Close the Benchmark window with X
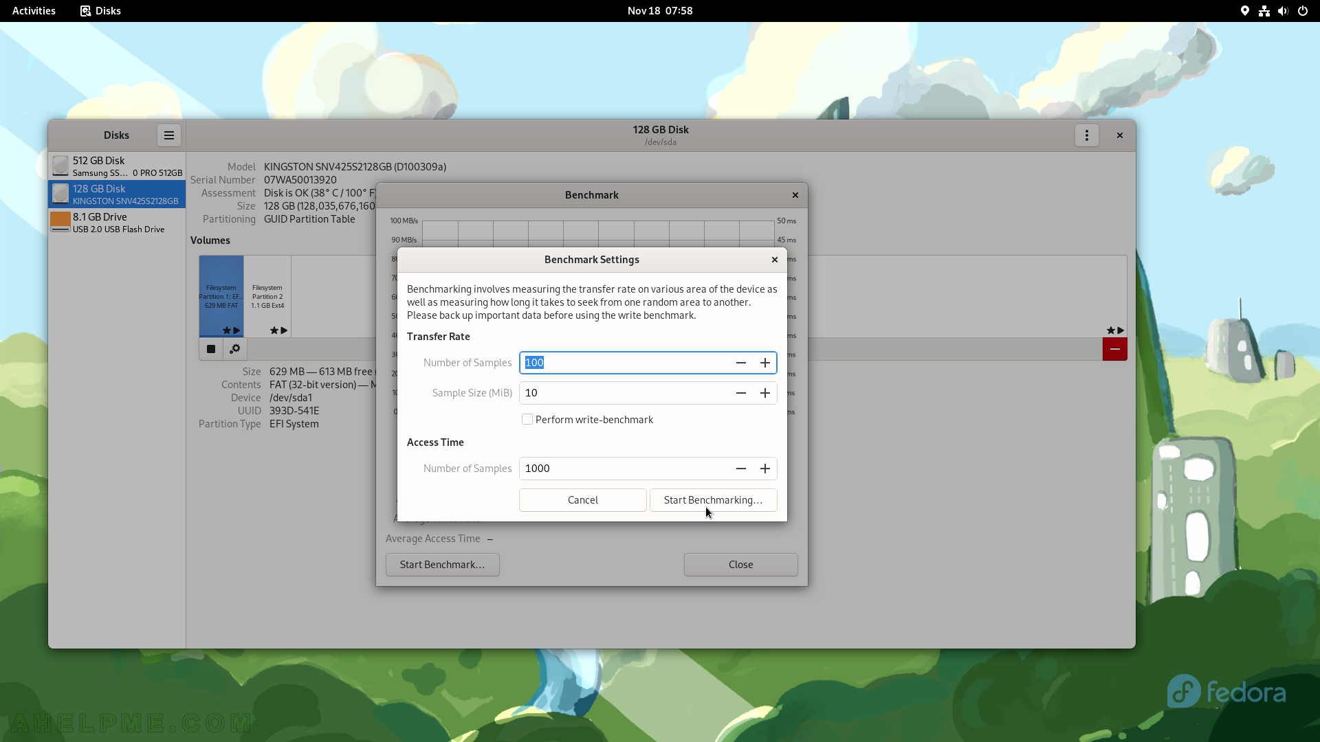This screenshot has width=1320, height=742. point(795,195)
